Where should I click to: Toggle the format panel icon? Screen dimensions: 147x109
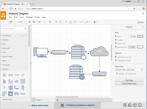tap(141, 22)
